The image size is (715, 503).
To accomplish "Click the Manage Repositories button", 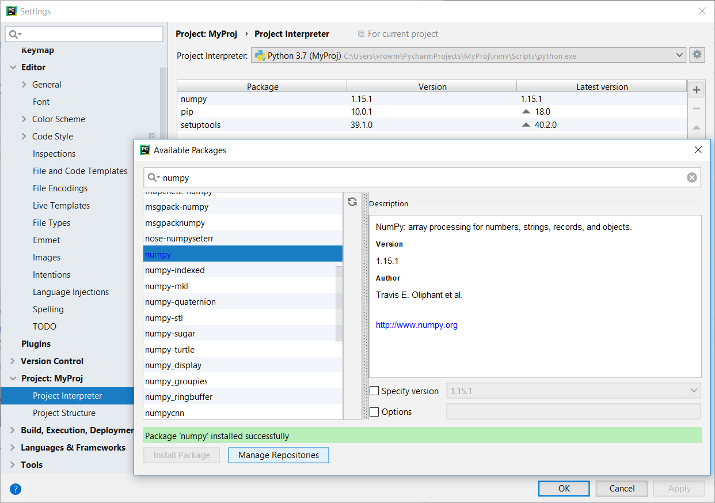I will (279, 455).
